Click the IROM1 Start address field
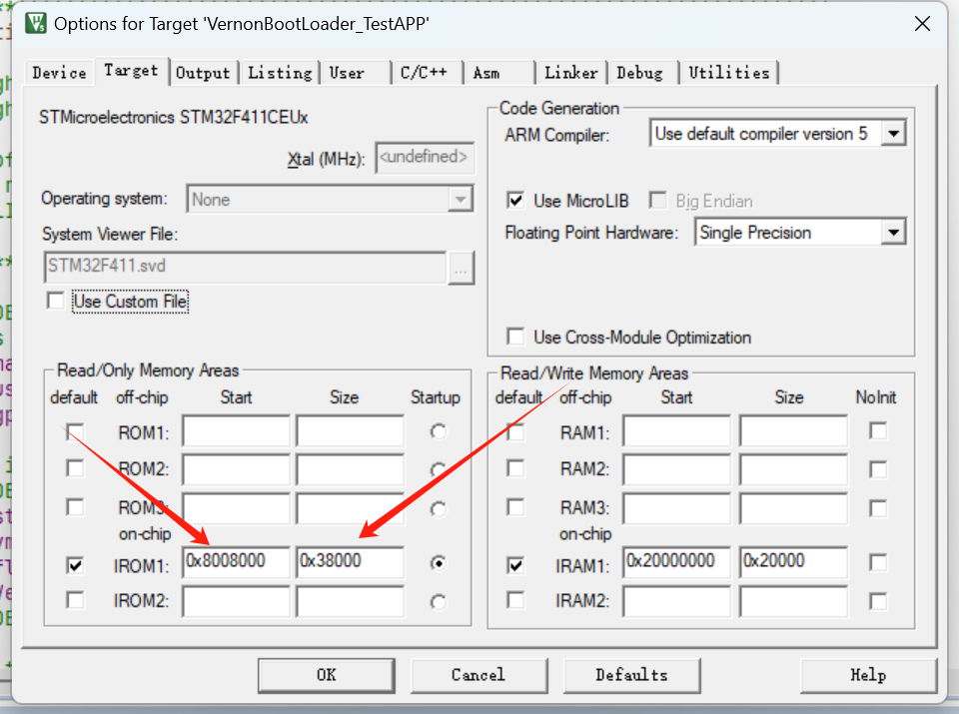This screenshot has width=959, height=714. (x=236, y=562)
